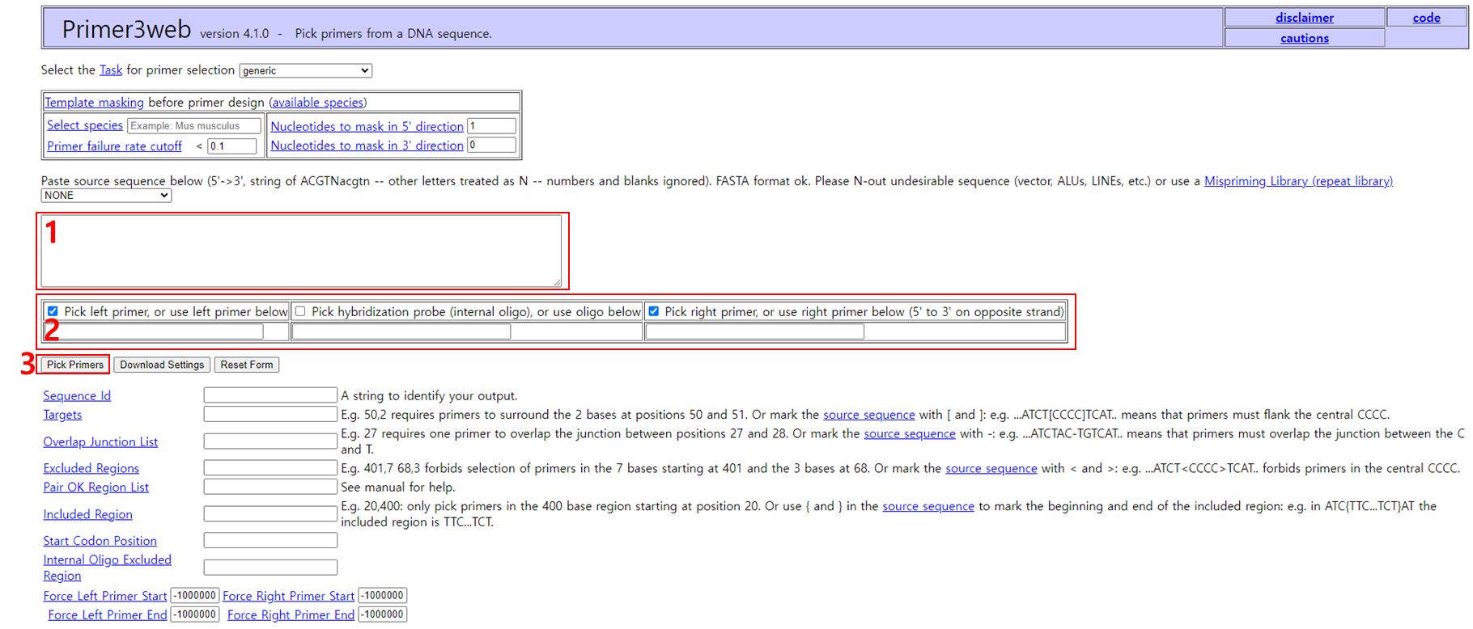Open the Included Region link

pos(87,514)
